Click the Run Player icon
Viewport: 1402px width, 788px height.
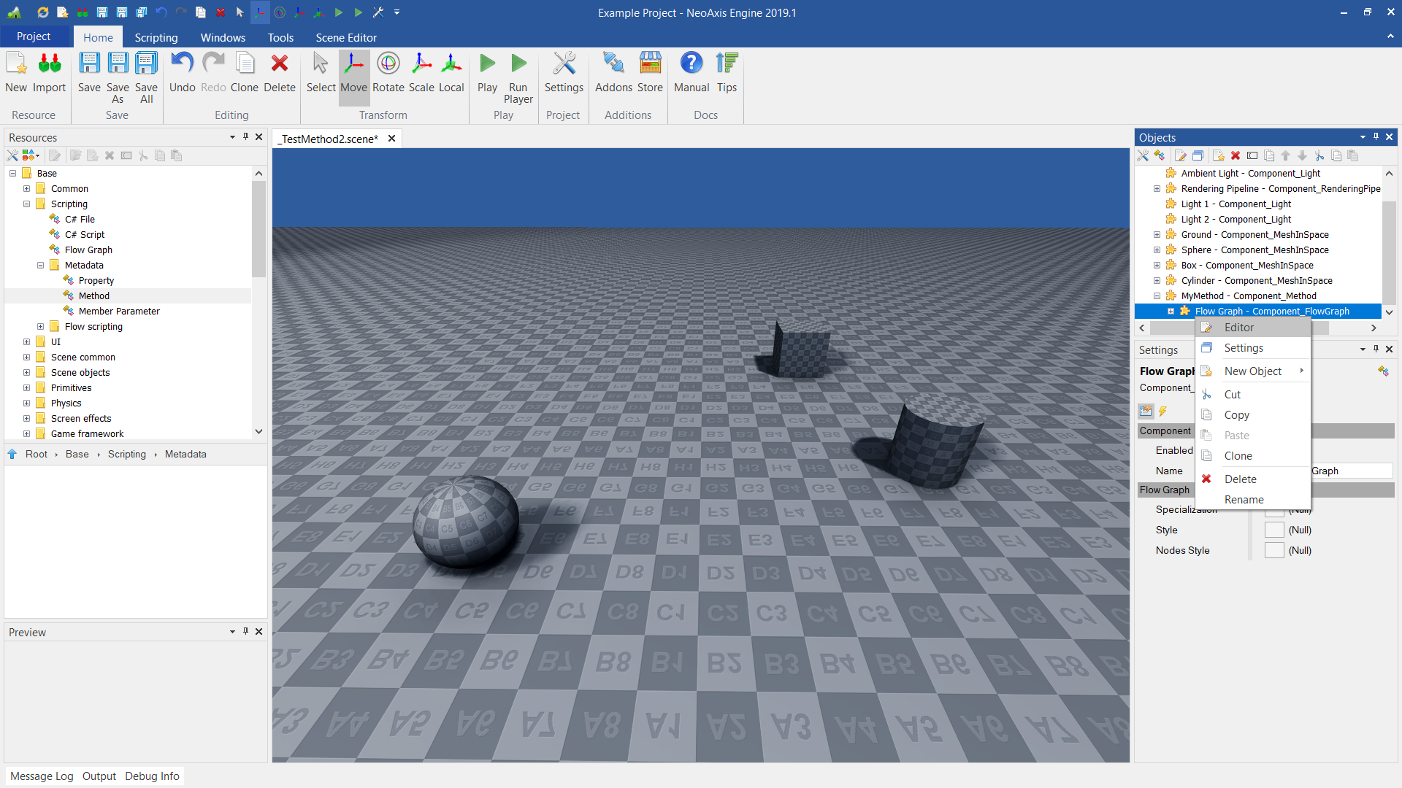[518, 64]
